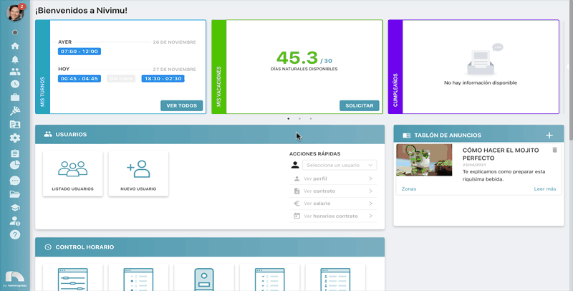Open the documents folder sidebar icon
This screenshot has height=291, width=573.
tap(15, 194)
